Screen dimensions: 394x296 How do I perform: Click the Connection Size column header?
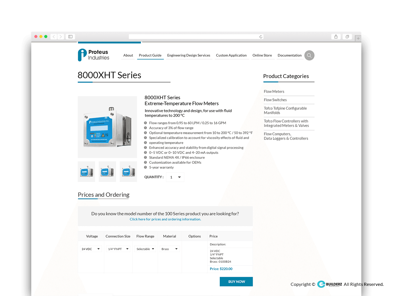pos(118,236)
